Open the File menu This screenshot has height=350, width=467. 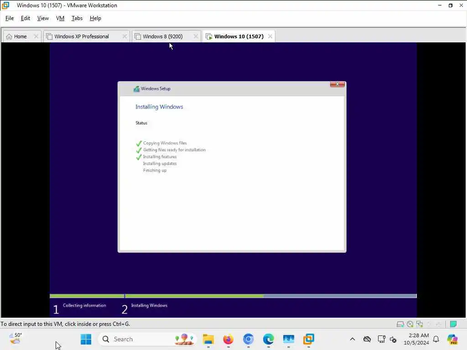(x=10, y=18)
